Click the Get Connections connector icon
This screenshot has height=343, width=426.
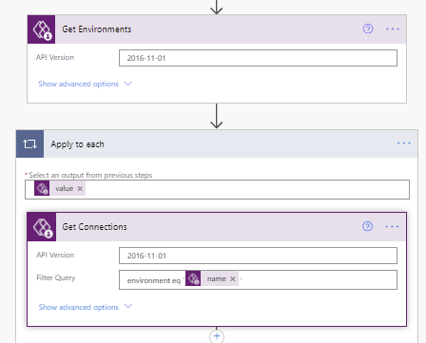[x=42, y=227]
